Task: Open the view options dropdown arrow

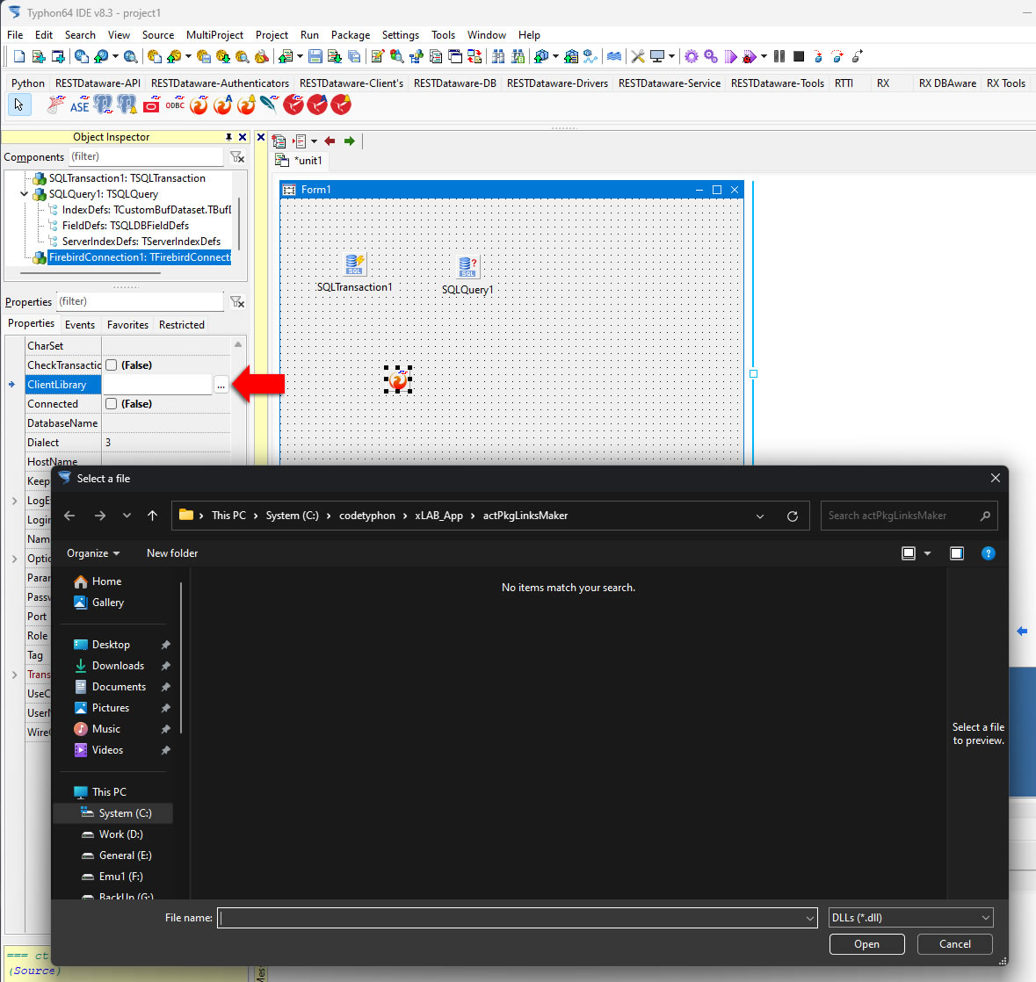Action: (x=927, y=553)
